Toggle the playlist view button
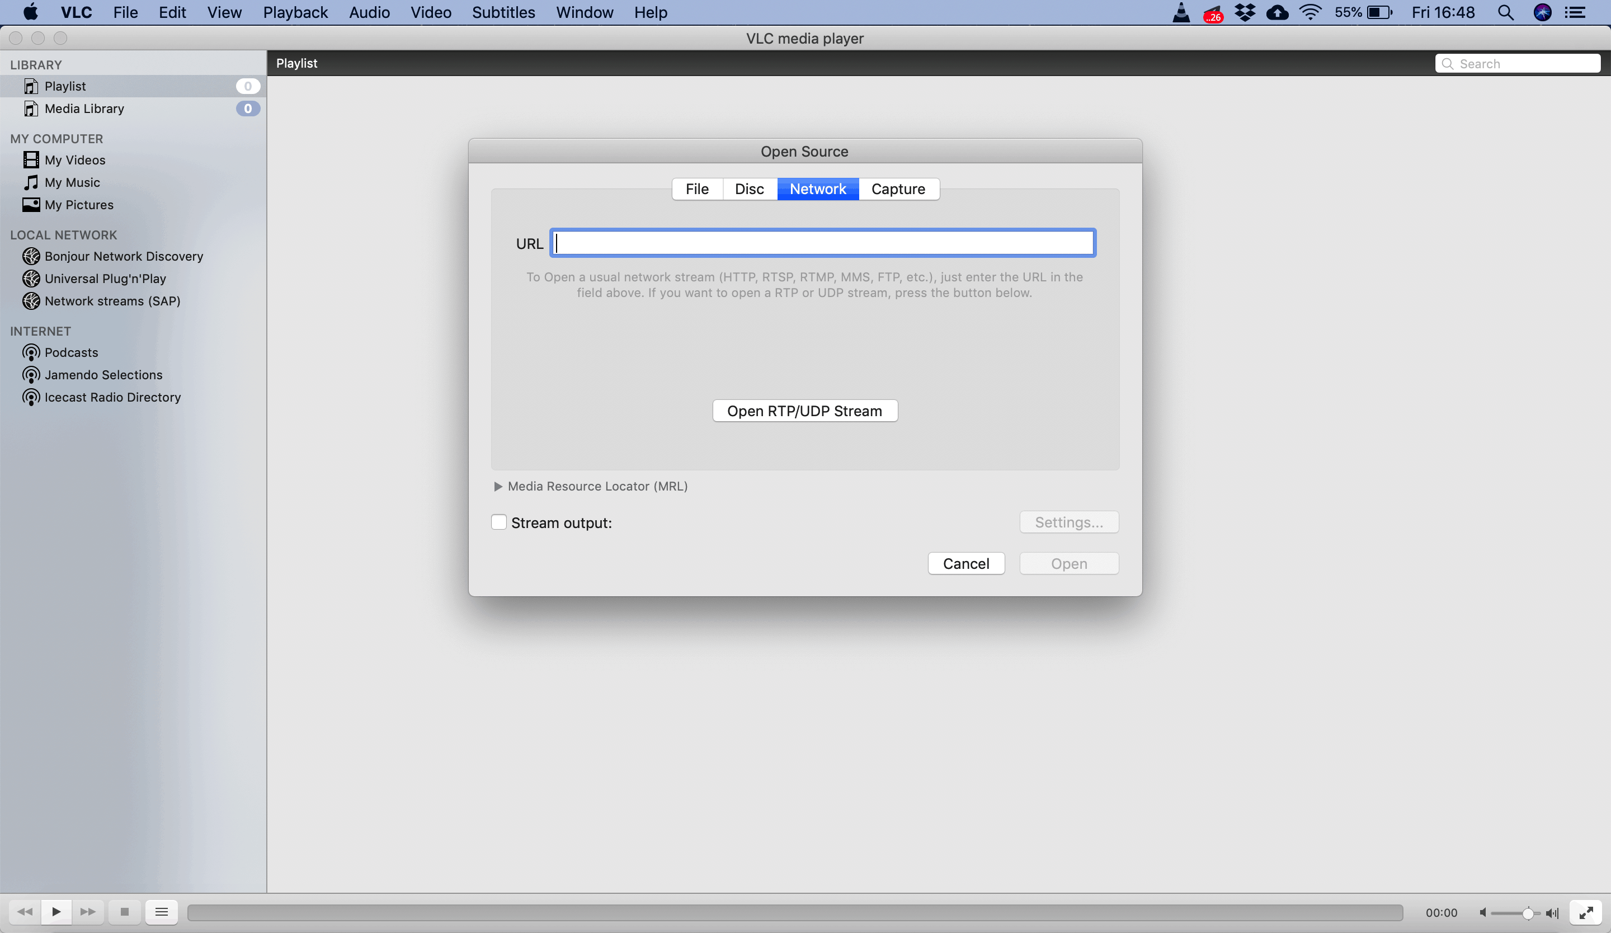The image size is (1611, 933). [161, 912]
